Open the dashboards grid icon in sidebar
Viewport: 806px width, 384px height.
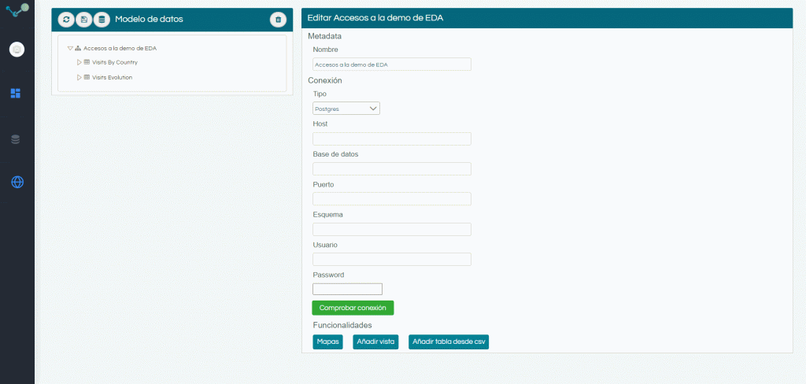pyautogui.click(x=16, y=93)
